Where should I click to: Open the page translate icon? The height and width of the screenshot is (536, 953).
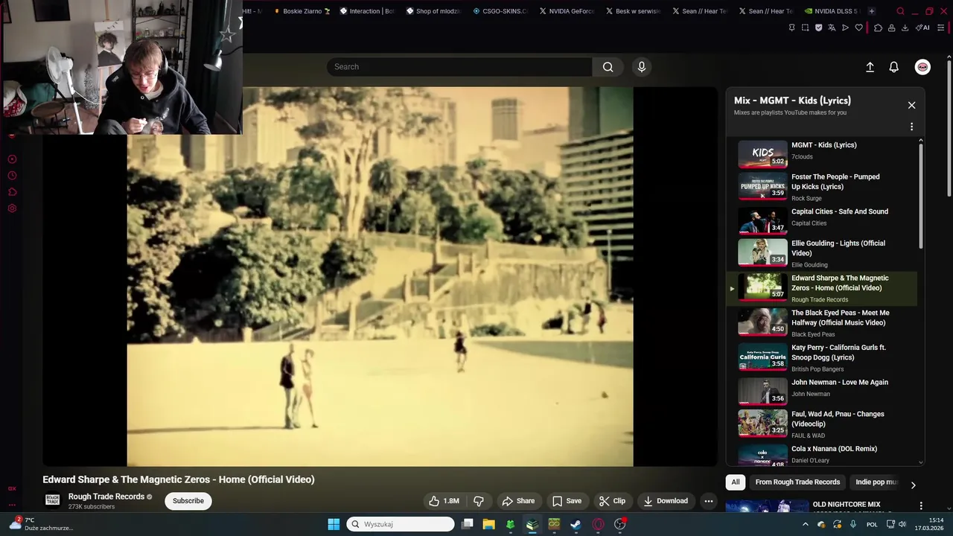(x=832, y=28)
